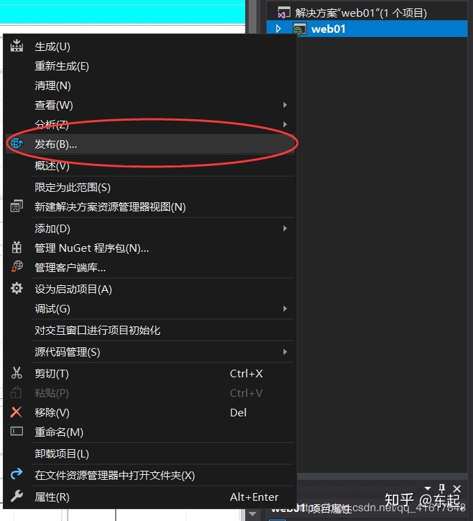Choose 新建解决方案资源管理器视图(N)

click(x=149, y=206)
